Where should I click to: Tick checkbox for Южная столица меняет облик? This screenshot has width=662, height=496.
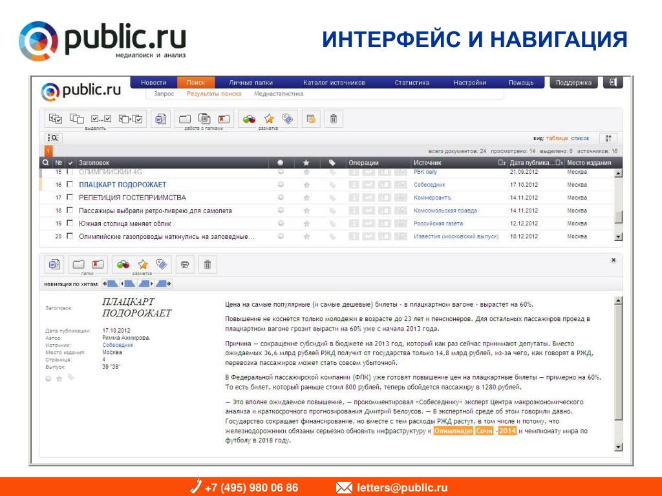pos(70,223)
